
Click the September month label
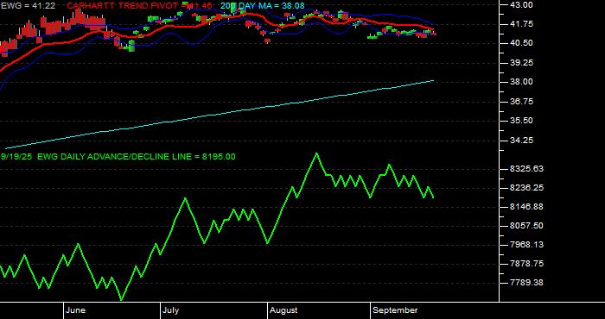coord(395,310)
